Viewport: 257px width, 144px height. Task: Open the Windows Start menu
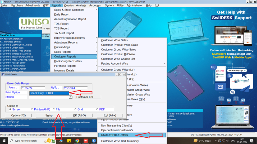coord(4,141)
